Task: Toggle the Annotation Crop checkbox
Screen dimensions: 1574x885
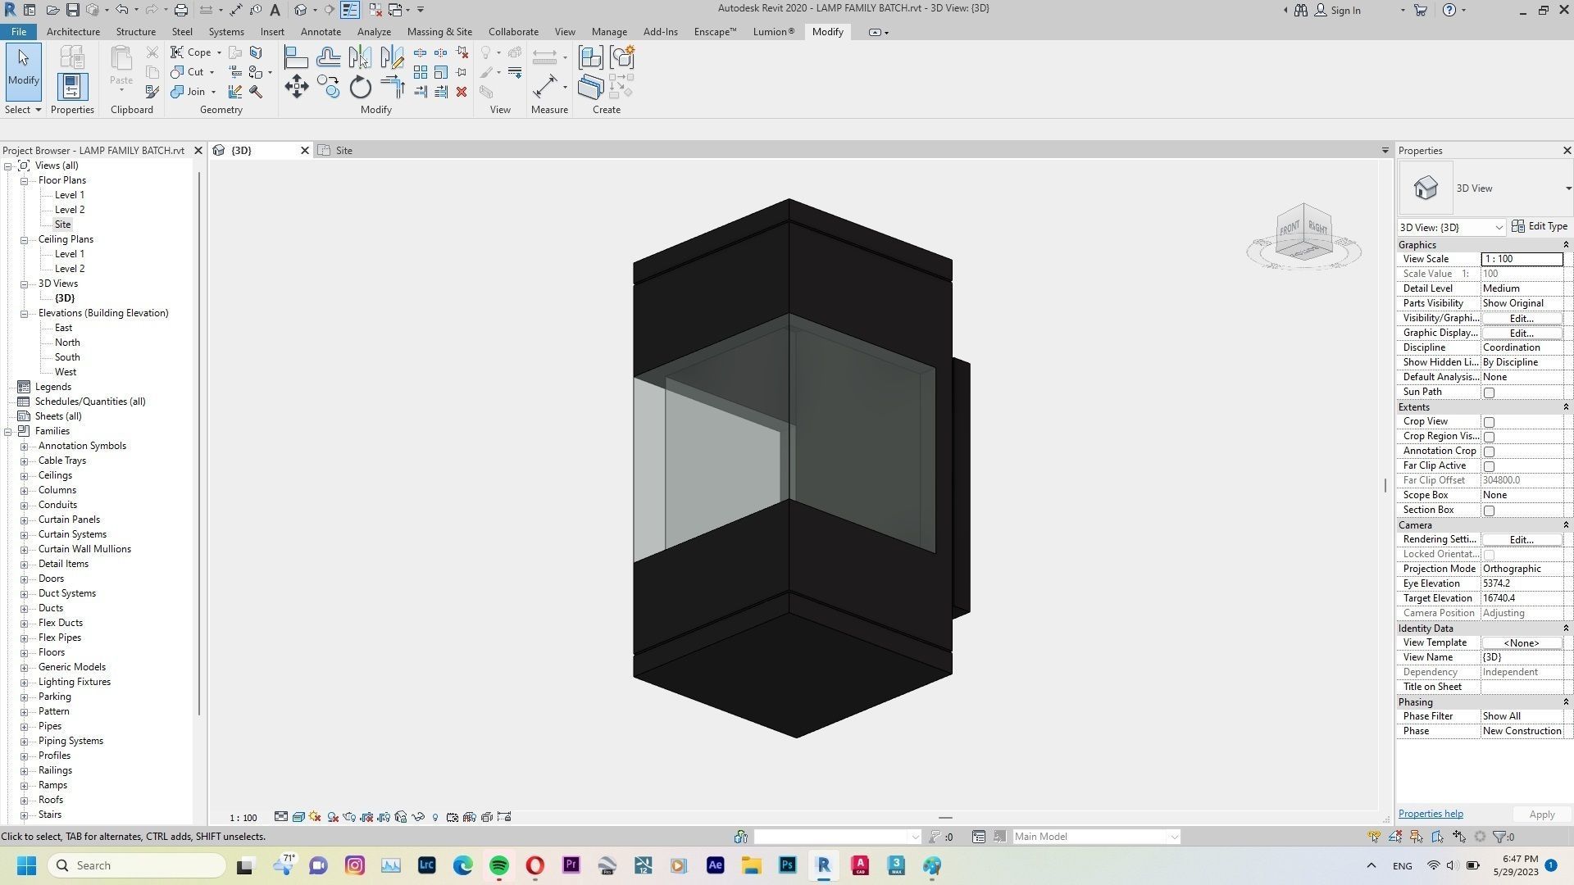Action: [x=1489, y=452]
